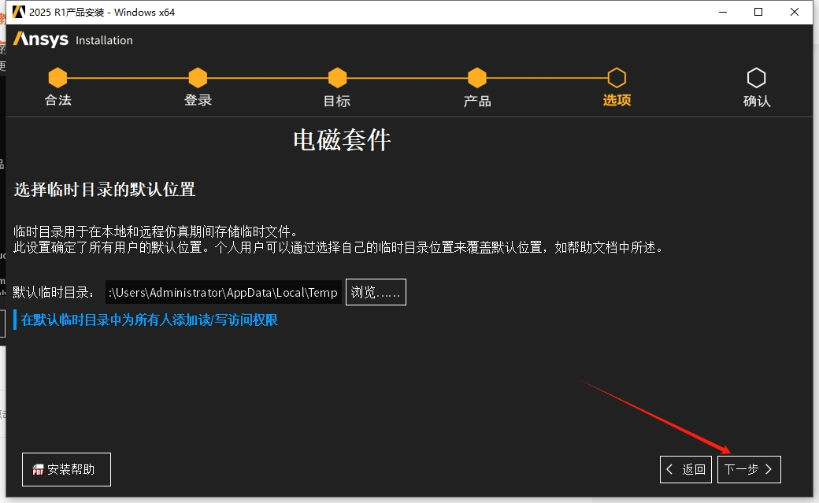Click the 目标 step hexagon icon
The height and width of the screenshot is (503, 819).
coord(337,78)
